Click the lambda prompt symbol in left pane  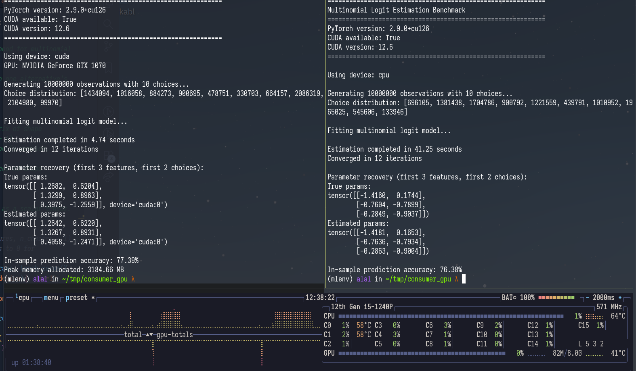coord(133,279)
